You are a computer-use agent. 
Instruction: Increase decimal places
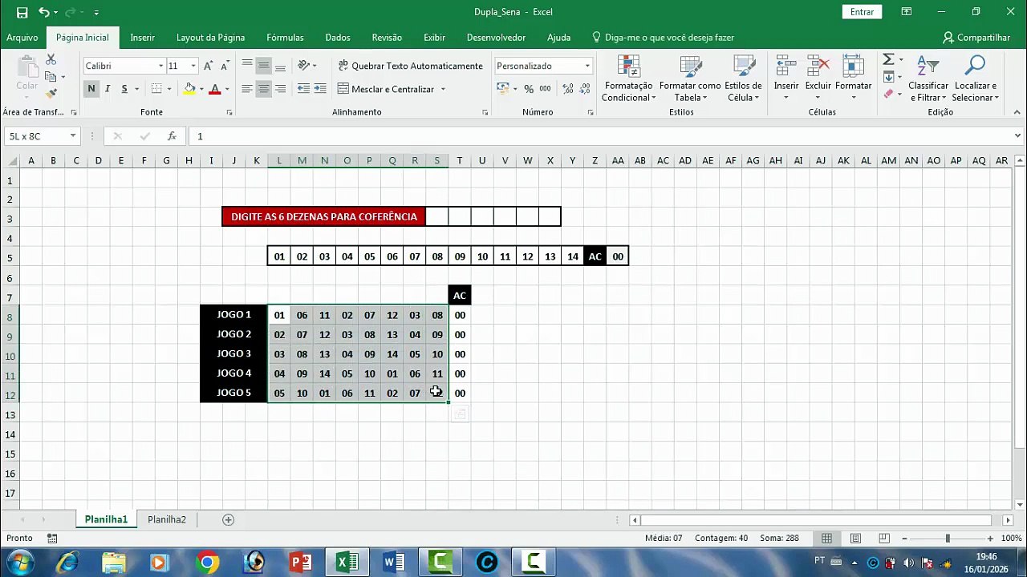(568, 89)
